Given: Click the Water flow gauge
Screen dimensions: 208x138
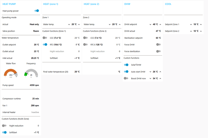Looking at the screenshot, I should 11,73.
